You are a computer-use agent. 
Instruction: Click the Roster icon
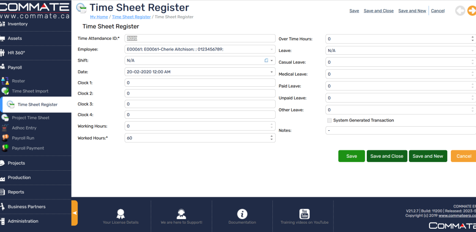[x=5, y=81]
